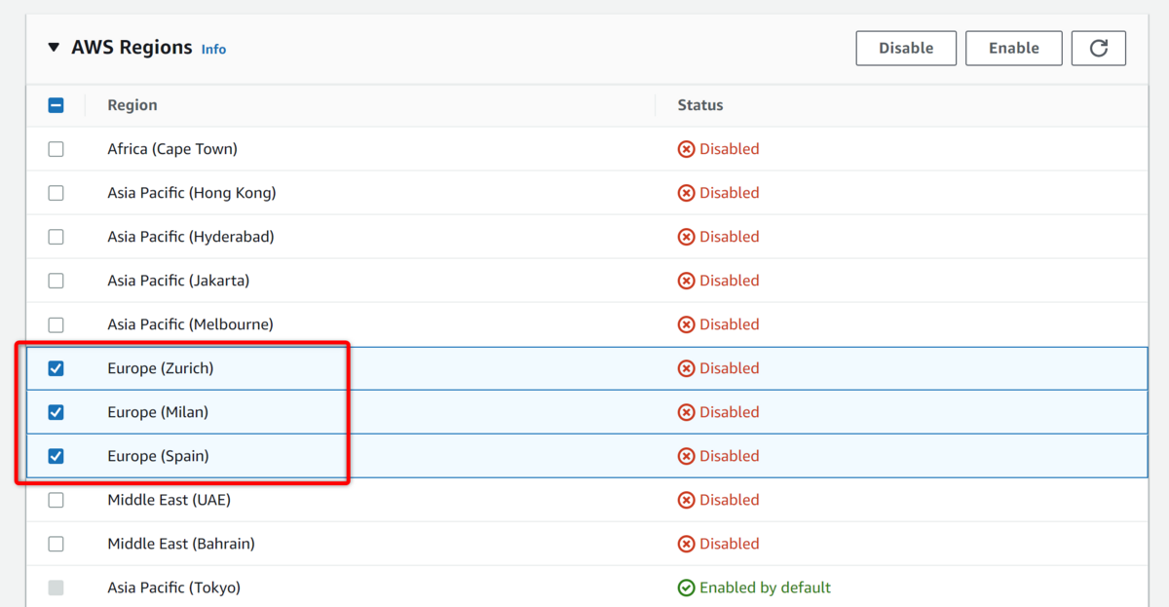Check the Asia Pacific (Hyderabad) checkbox
Viewport: 1169px width, 607px height.
click(56, 237)
